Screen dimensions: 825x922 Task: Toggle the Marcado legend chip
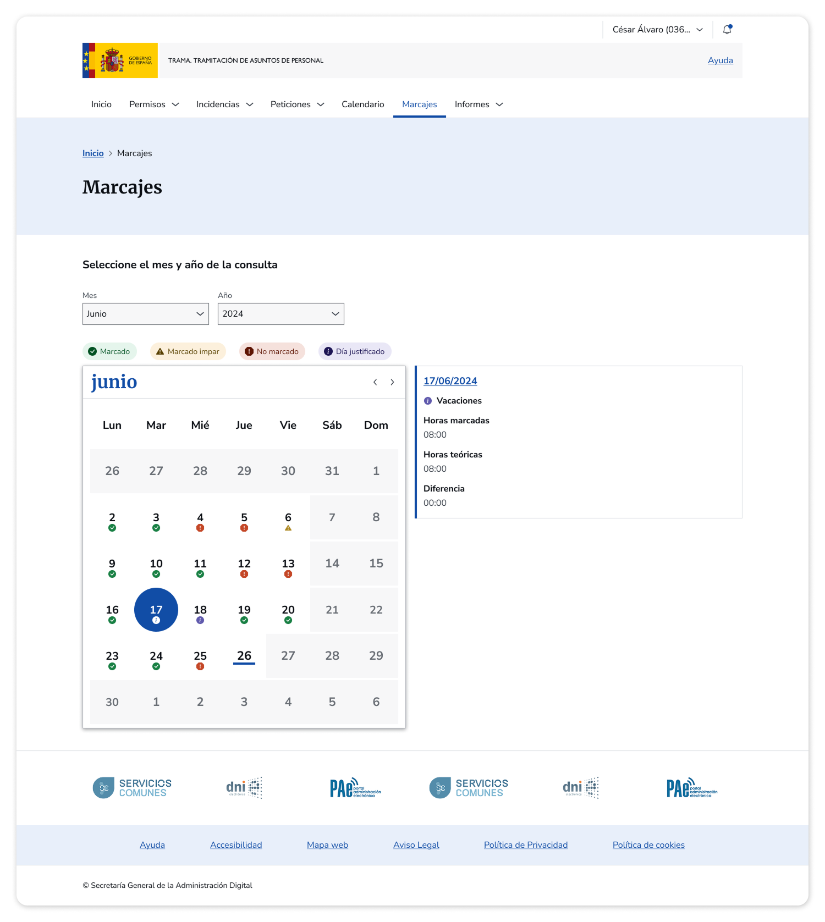coord(109,351)
